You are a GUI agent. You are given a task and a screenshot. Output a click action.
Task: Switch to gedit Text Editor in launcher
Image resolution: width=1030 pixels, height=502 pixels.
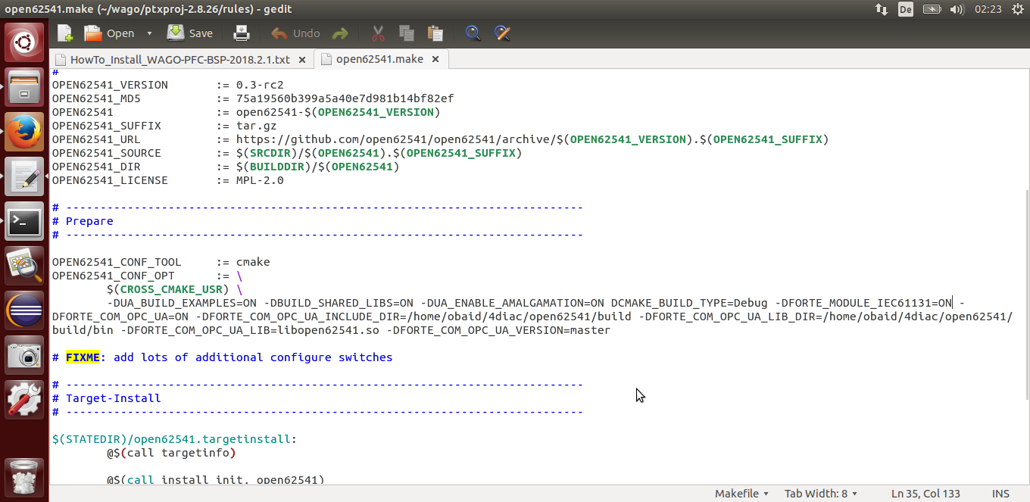coord(24,176)
